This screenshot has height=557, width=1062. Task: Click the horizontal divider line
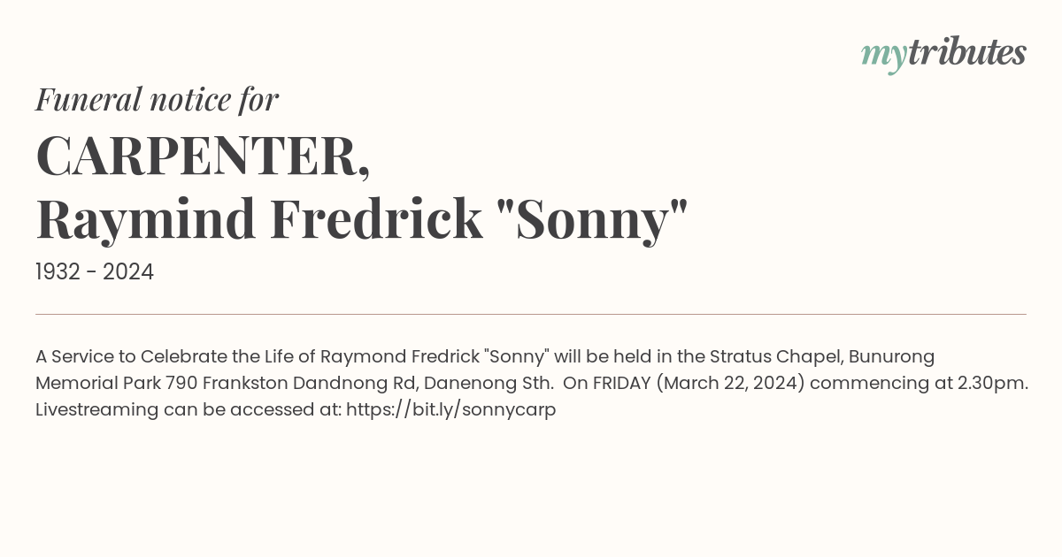531,314
